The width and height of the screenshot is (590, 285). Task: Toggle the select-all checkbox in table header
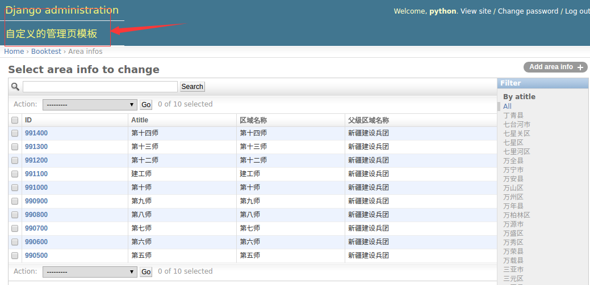click(15, 120)
